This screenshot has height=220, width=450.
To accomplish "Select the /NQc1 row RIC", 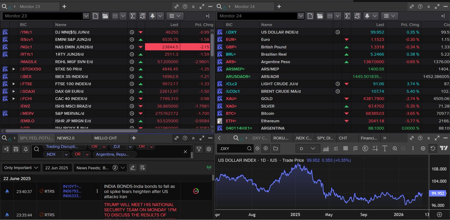I will click(x=27, y=47).
